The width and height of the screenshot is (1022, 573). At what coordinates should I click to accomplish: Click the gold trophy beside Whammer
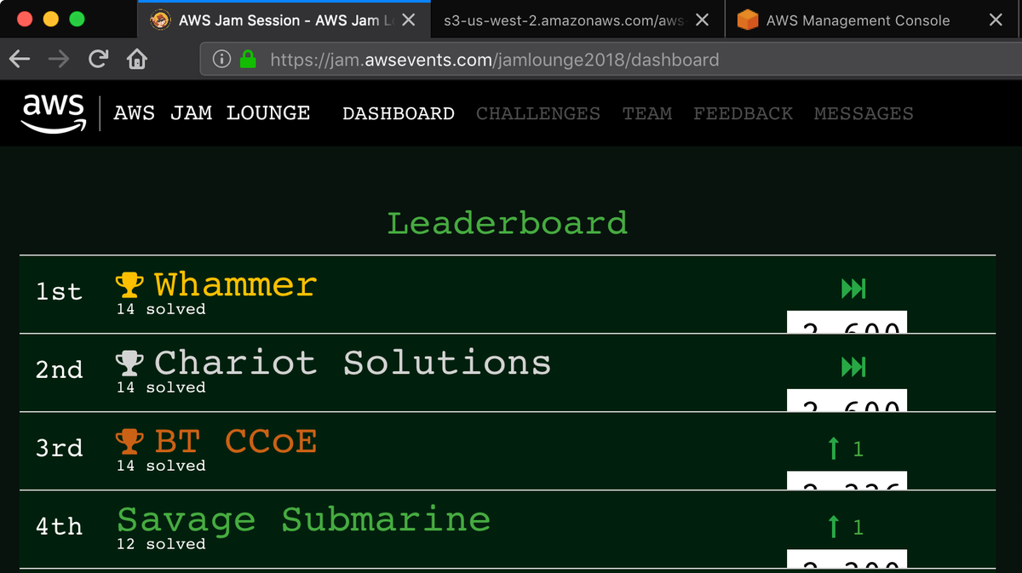click(129, 285)
